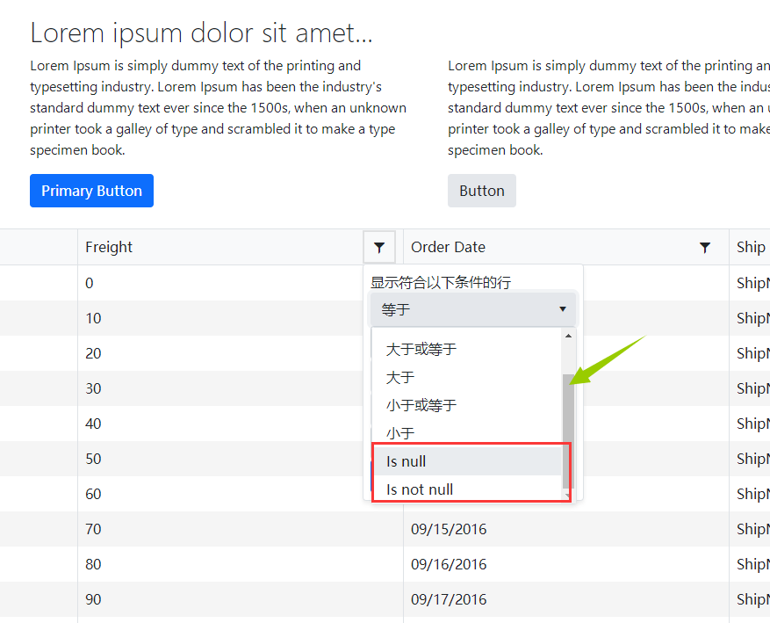This screenshot has width=770, height=623.
Task: Select the Freight cell with value 0
Action: pyautogui.click(x=90, y=283)
